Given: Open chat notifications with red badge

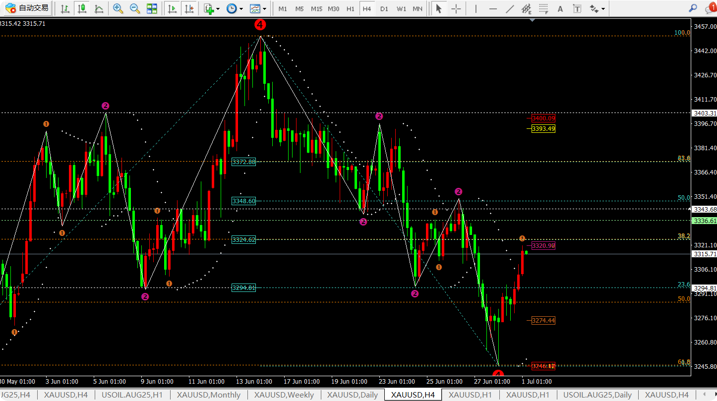Looking at the screenshot, I should coord(711,7).
